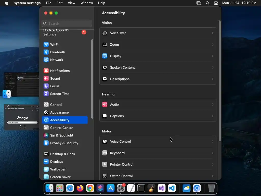Viewport: 261px width, 196px height.
Task: Launch Safari from the Dock
Action: (70, 188)
